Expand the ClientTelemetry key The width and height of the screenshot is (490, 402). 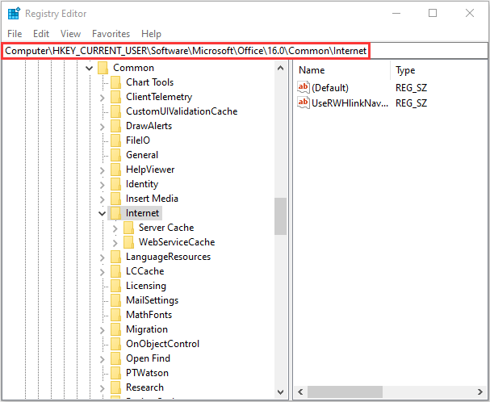tap(103, 98)
